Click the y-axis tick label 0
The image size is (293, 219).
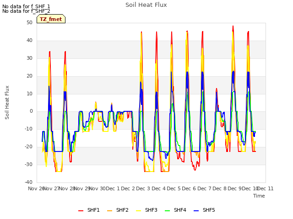31,111
